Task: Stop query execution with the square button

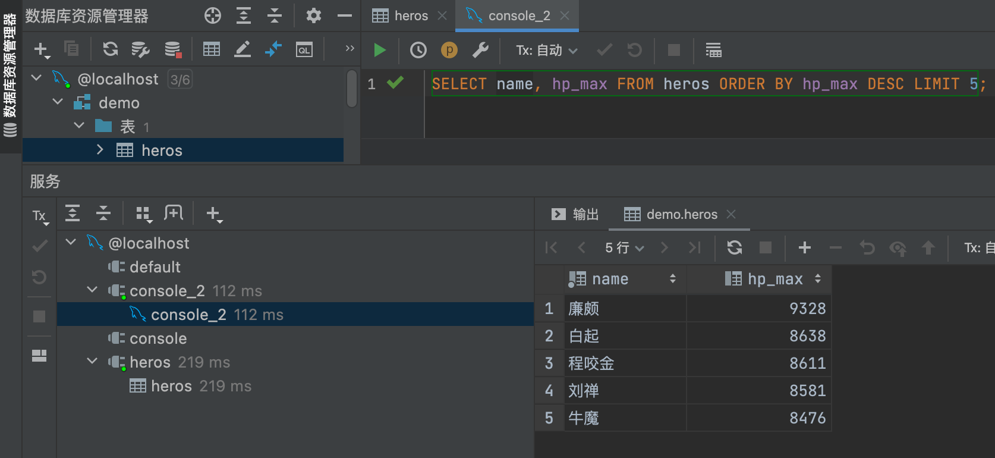Action: [x=674, y=51]
